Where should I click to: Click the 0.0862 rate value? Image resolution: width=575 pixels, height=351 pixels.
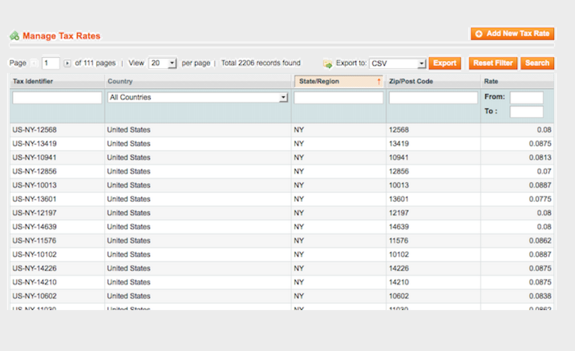(x=540, y=241)
